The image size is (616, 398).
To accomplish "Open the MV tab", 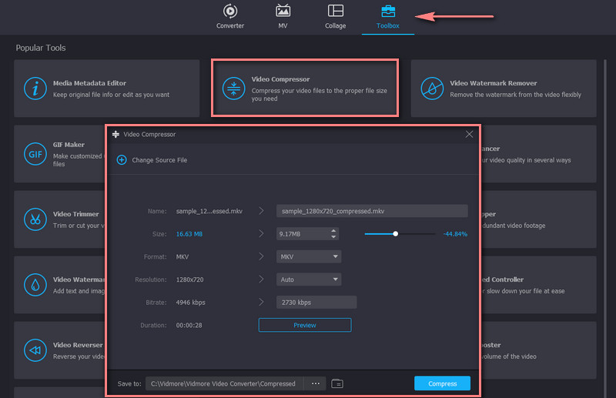I will [x=283, y=16].
